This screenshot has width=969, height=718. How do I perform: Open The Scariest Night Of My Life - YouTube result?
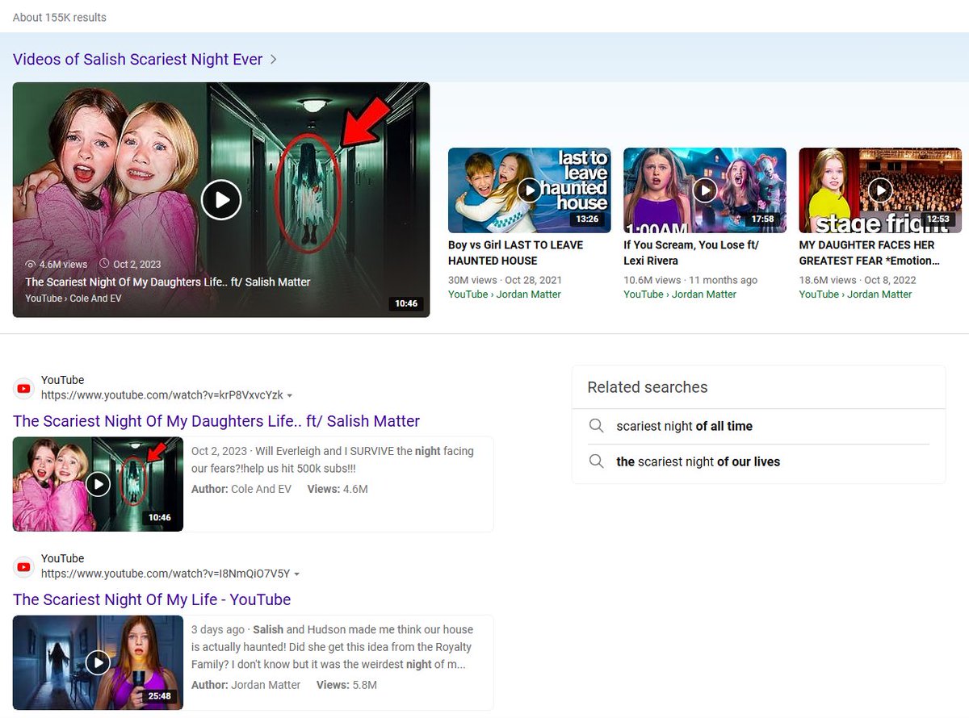pos(152,599)
